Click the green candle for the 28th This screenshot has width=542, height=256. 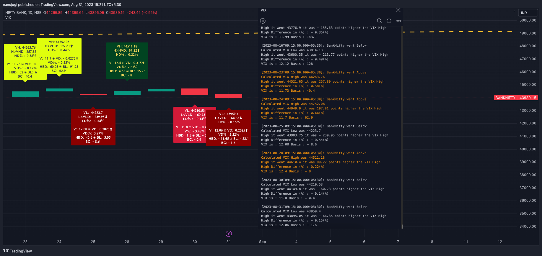127,93
